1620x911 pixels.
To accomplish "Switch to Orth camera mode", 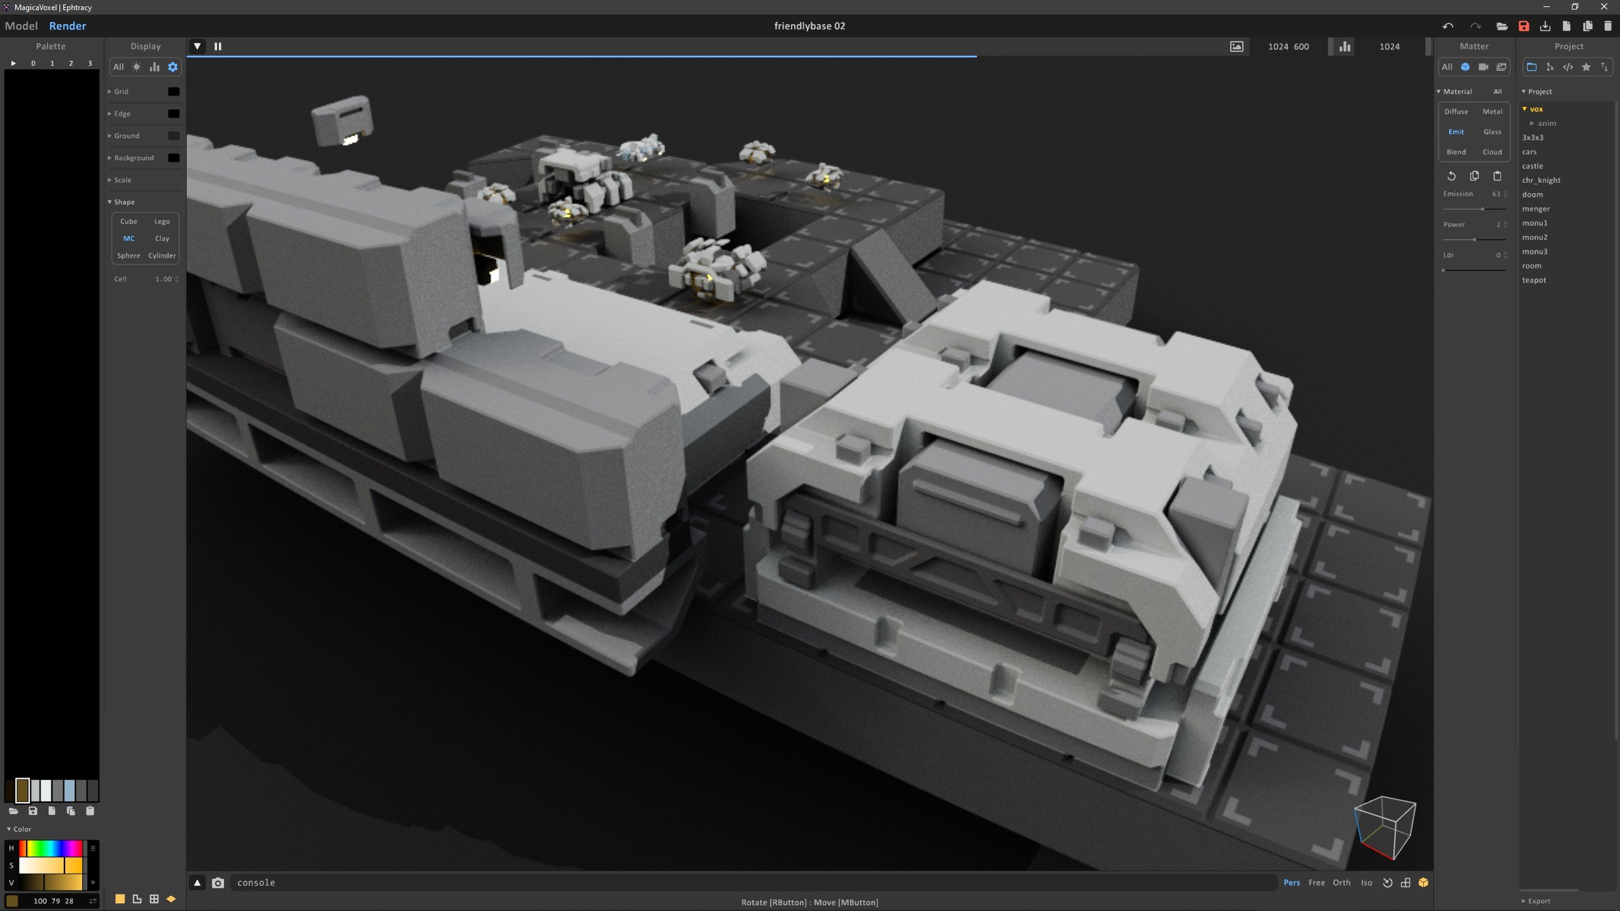I will point(1342,883).
